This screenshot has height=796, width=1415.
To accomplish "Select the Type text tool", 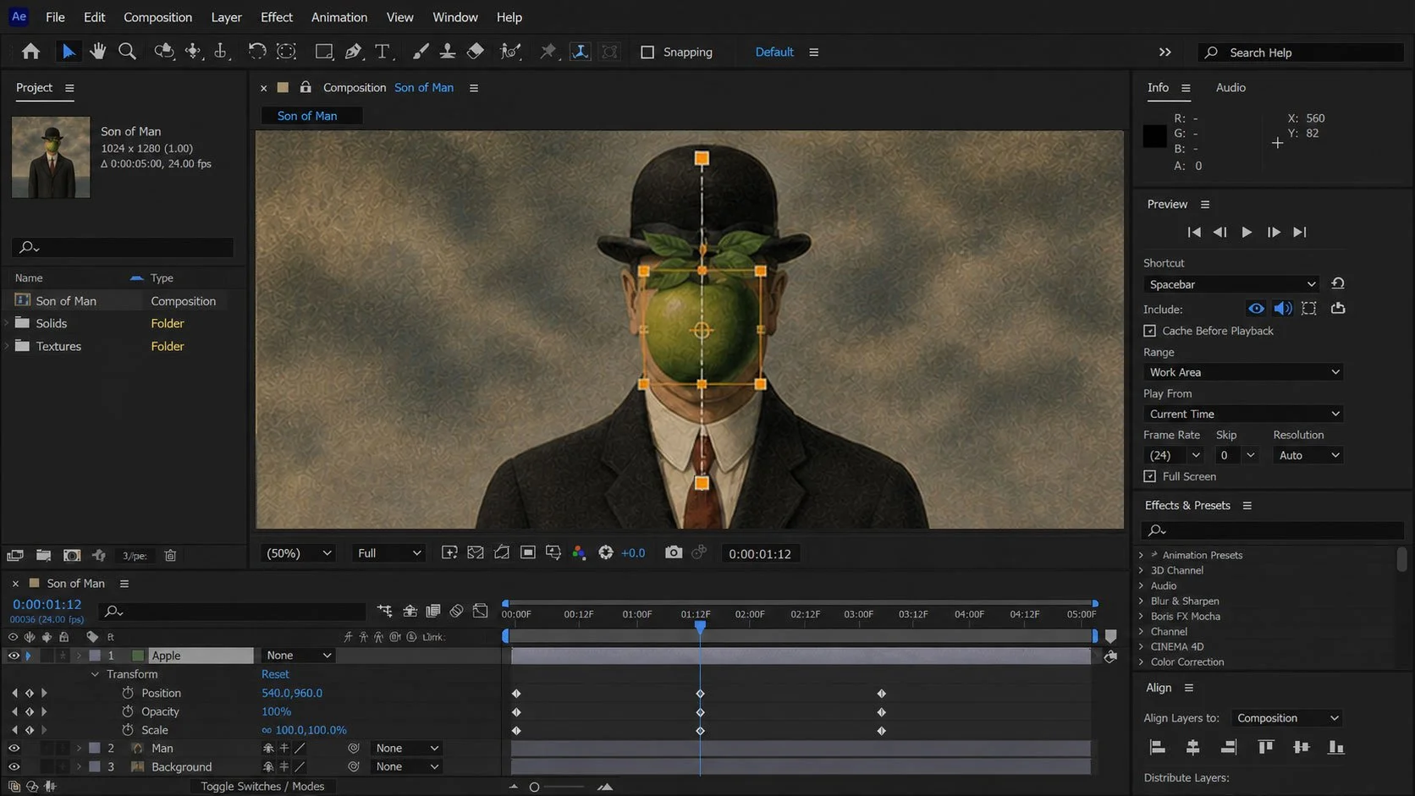I will [x=383, y=52].
